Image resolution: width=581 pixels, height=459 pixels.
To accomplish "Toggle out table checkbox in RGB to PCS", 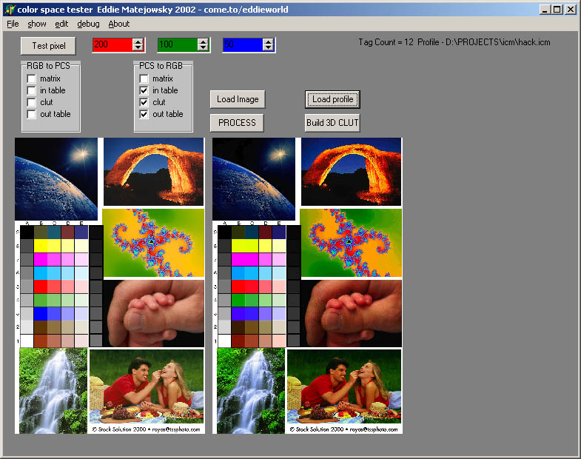I will pyautogui.click(x=32, y=114).
